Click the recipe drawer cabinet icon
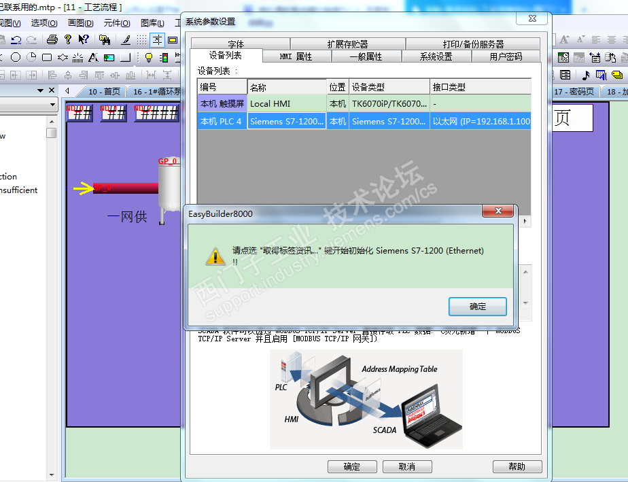Image resolution: width=628 pixels, height=482 pixels. tap(565, 75)
